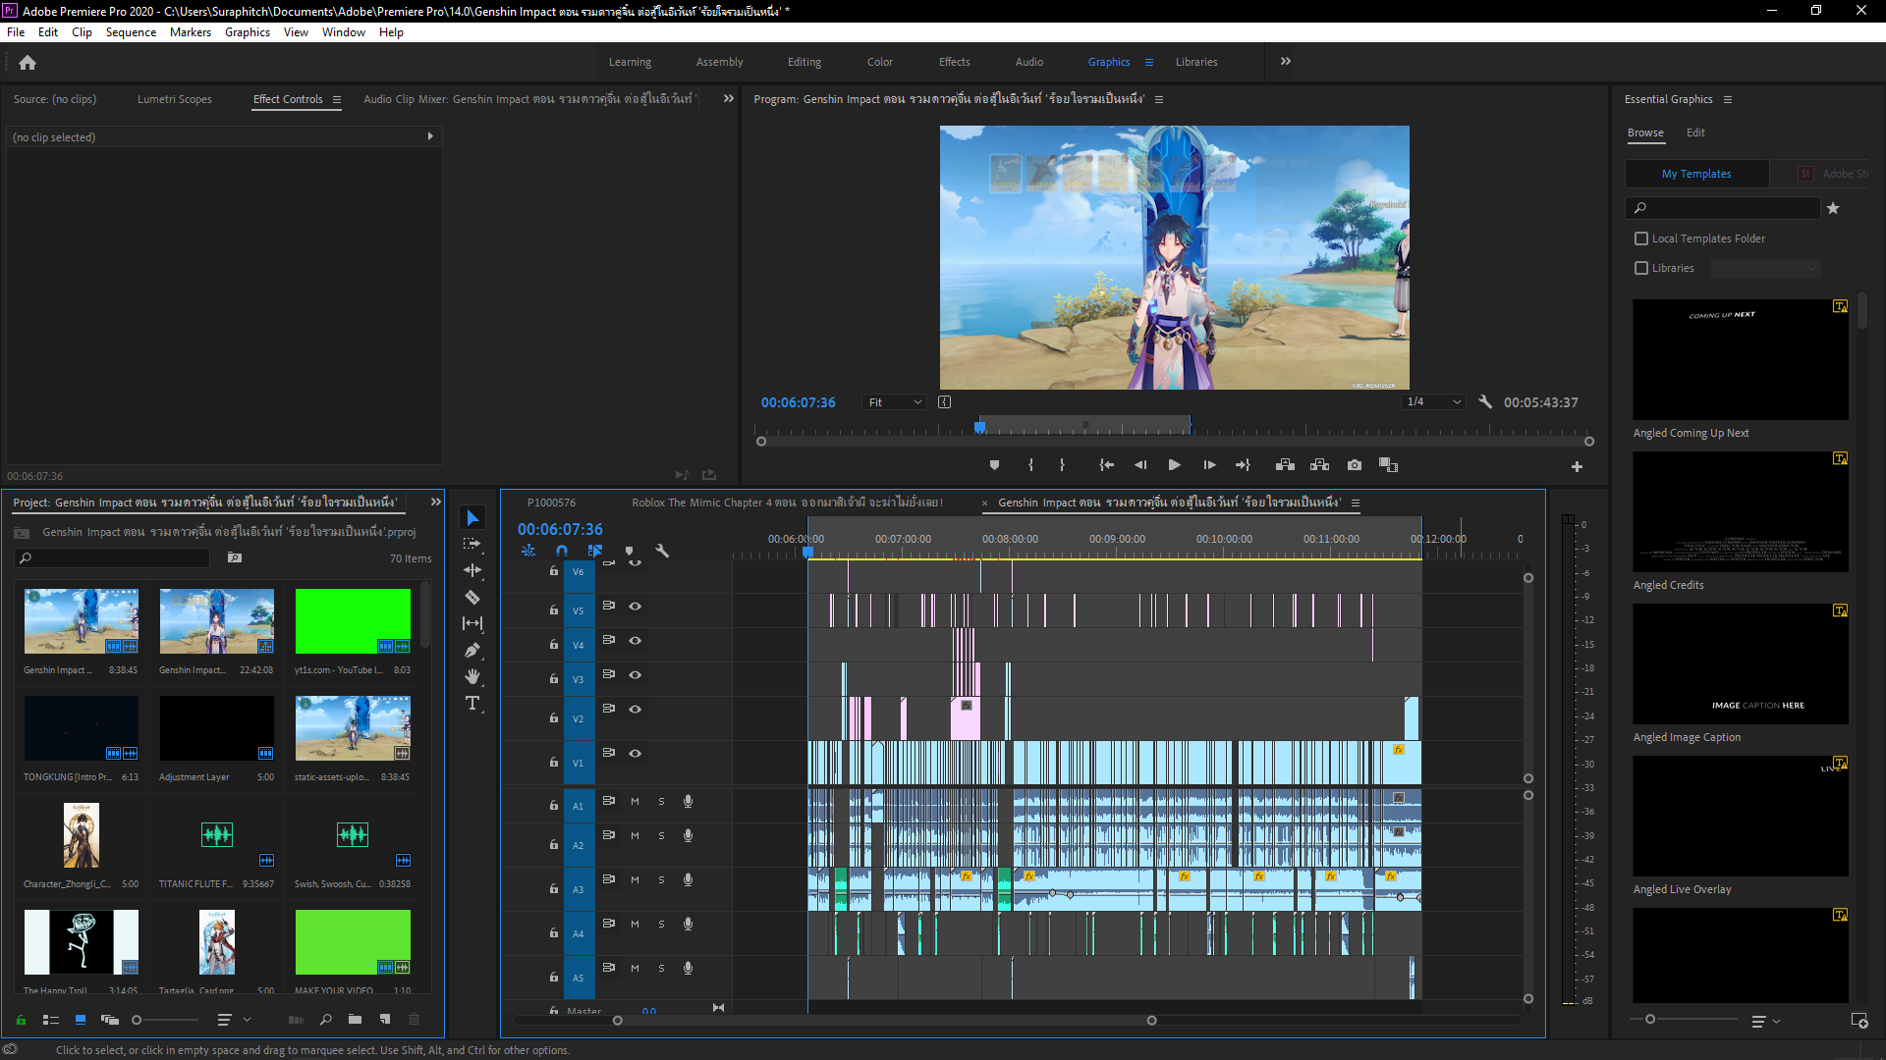Viewport: 1886px width, 1060px height.
Task: Open the Markers menu
Action: point(191,32)
